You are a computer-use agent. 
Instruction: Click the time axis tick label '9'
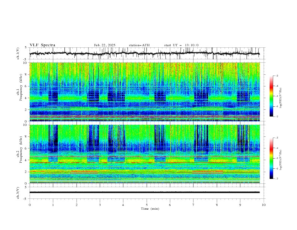(240, 205)
